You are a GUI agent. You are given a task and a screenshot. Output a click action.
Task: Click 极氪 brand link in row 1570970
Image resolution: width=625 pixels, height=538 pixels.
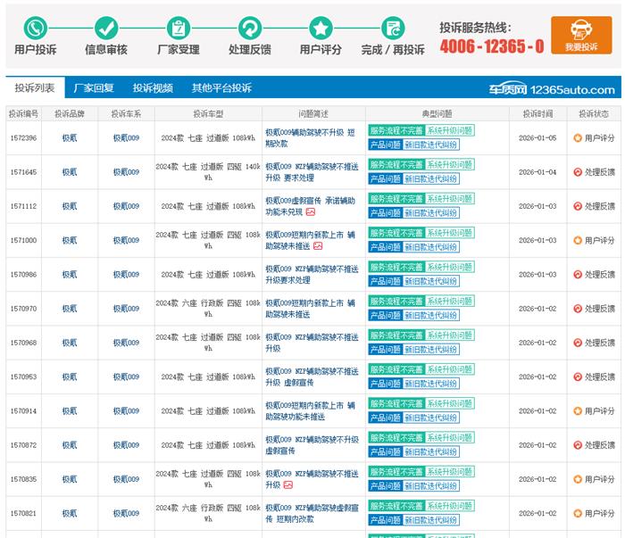click(69, 309)
